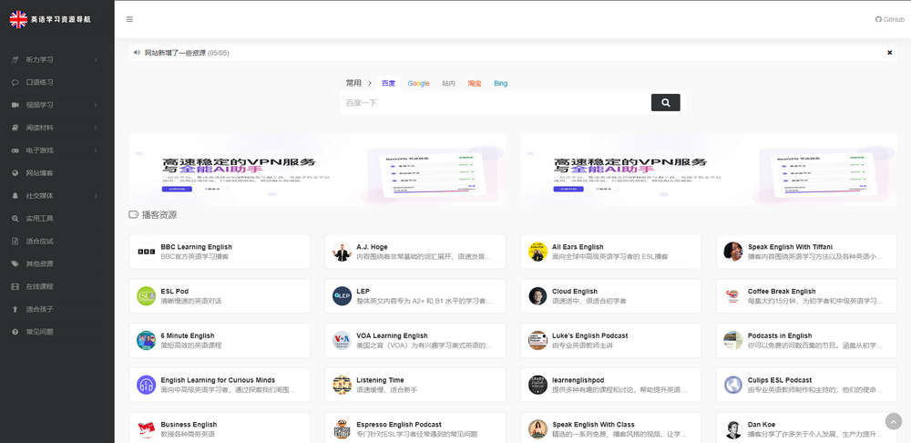Click the dark blue LEP logo
The height and width of the screenshot is (443, 911).
pyautogui.click(x=343, y=296)
